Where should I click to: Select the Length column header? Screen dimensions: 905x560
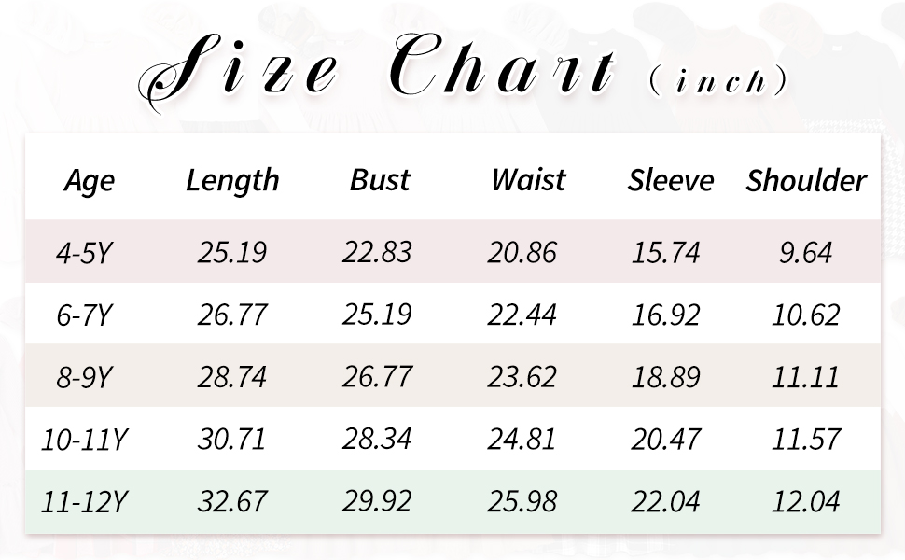pos(232,181)
